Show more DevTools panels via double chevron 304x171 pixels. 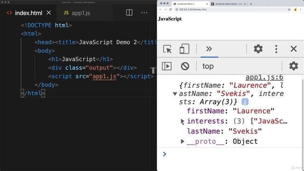[x=209, y=49]
